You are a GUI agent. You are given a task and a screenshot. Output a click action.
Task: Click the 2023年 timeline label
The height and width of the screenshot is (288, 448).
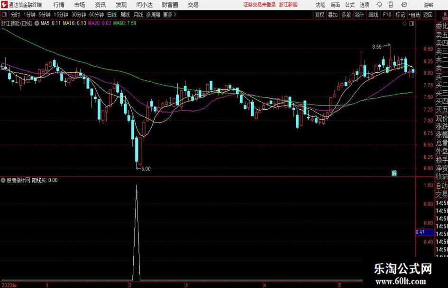click(9, 285)
